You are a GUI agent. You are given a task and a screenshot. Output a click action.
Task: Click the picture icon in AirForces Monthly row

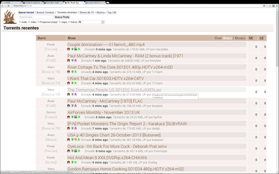[76, 117]
